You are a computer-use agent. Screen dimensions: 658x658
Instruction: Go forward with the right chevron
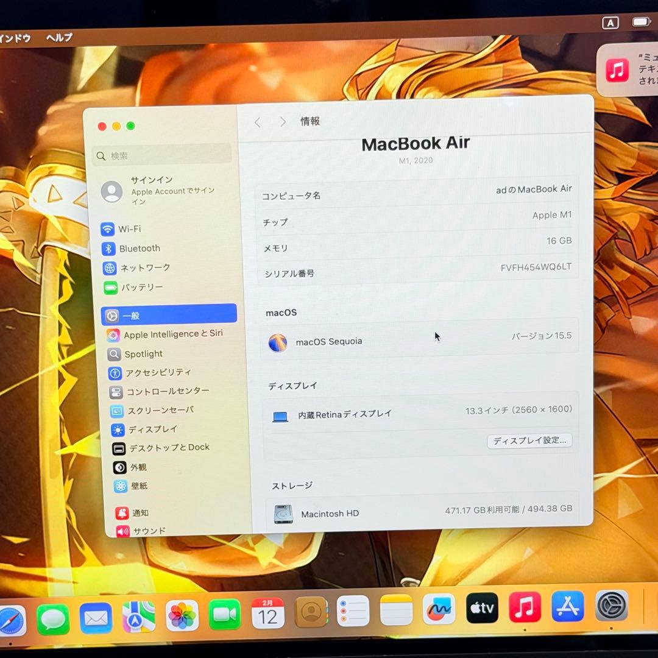(x=283, y=122)
